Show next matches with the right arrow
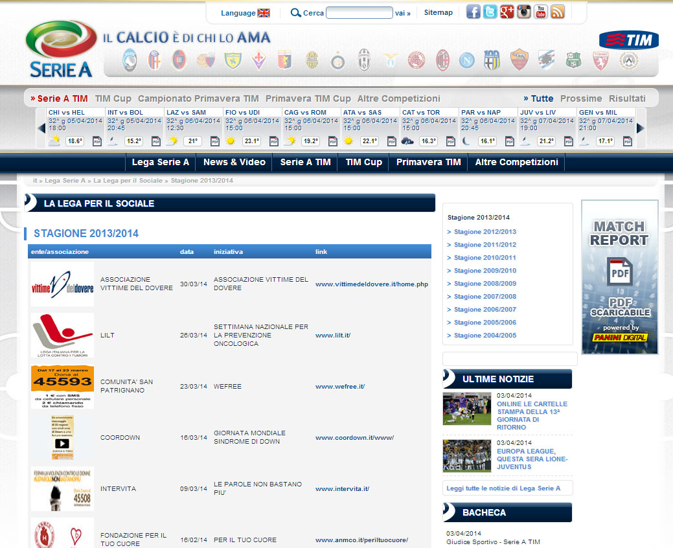The image size is (673, 548). point(641,128)
